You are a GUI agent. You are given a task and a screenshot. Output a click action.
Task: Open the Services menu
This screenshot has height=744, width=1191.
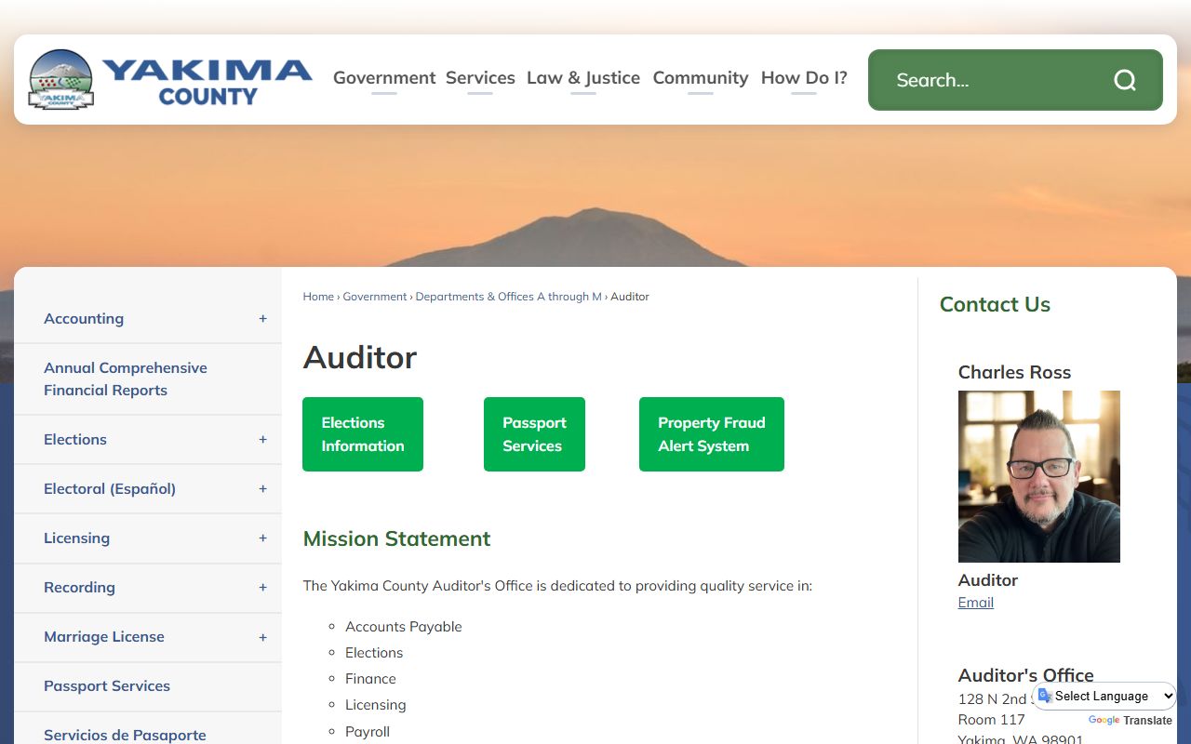tap(480, 78)
